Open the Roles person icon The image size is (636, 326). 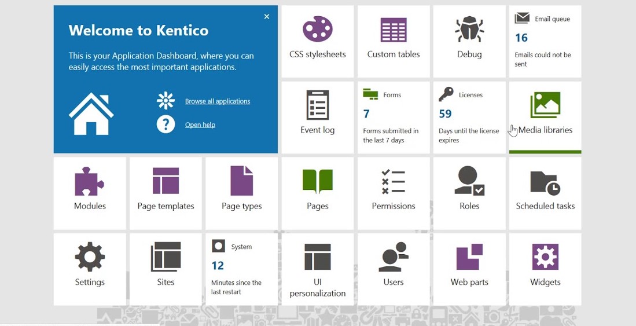pyautogui.click(x=469, y=181)
